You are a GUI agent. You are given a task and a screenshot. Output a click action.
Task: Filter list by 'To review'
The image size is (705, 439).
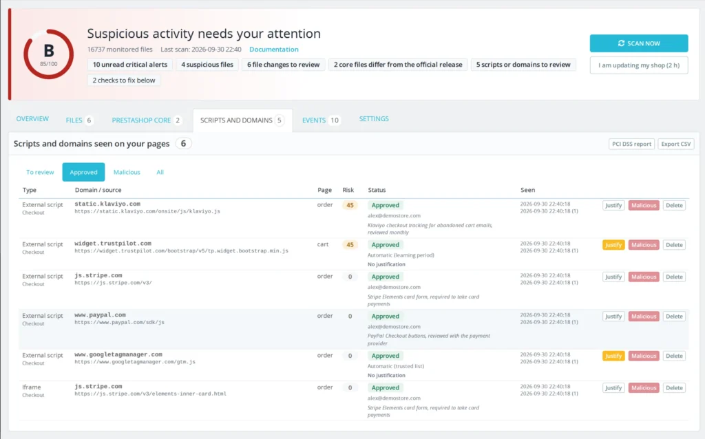(x=40, y=172)
